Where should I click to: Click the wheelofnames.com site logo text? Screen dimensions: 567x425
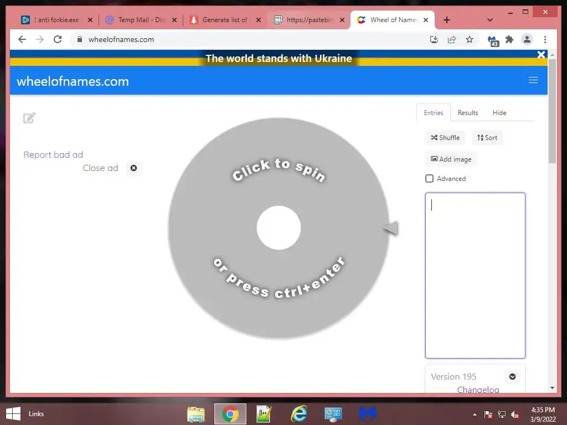tap(73, 81)
